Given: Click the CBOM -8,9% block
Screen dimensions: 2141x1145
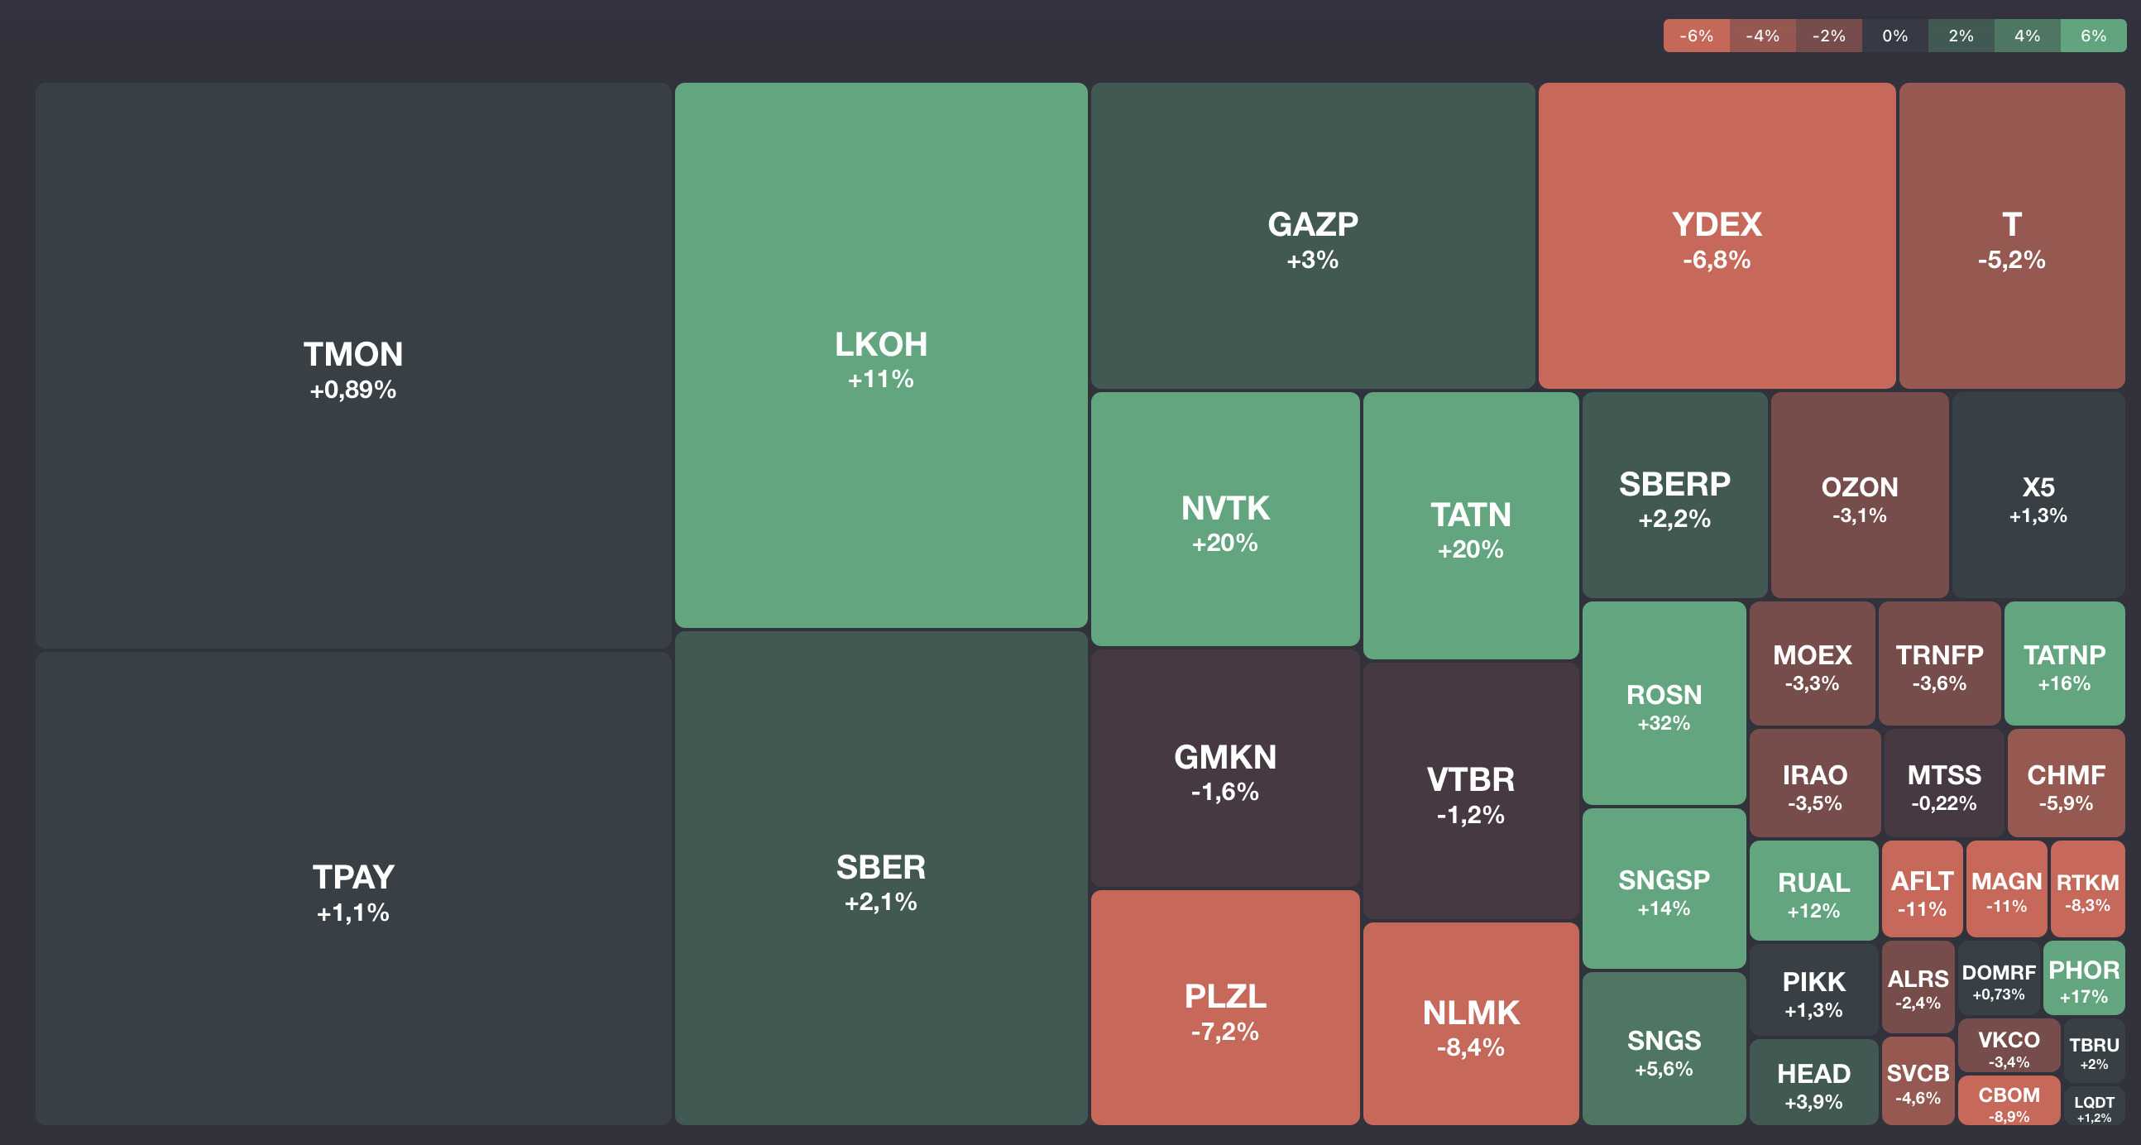Looking at the screenshot, I should tap(2008, 1101).
